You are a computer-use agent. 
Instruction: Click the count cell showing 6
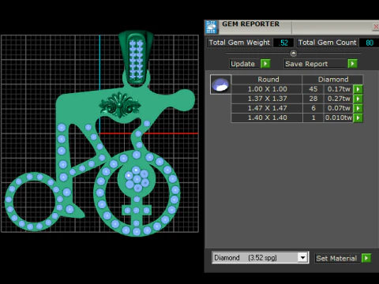[313, 108]
